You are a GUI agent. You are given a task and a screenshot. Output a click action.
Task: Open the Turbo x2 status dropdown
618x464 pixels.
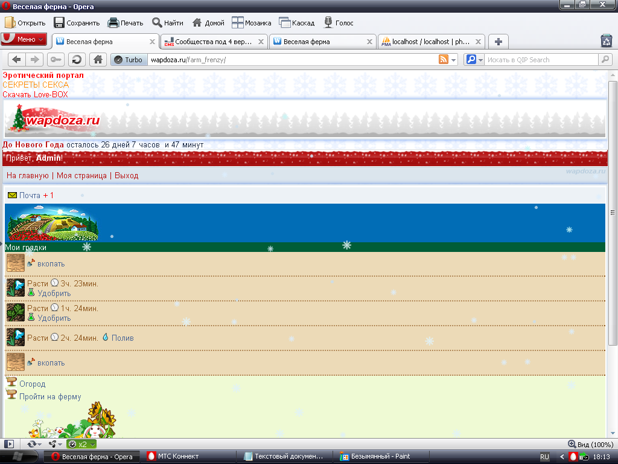coord(81,444)
